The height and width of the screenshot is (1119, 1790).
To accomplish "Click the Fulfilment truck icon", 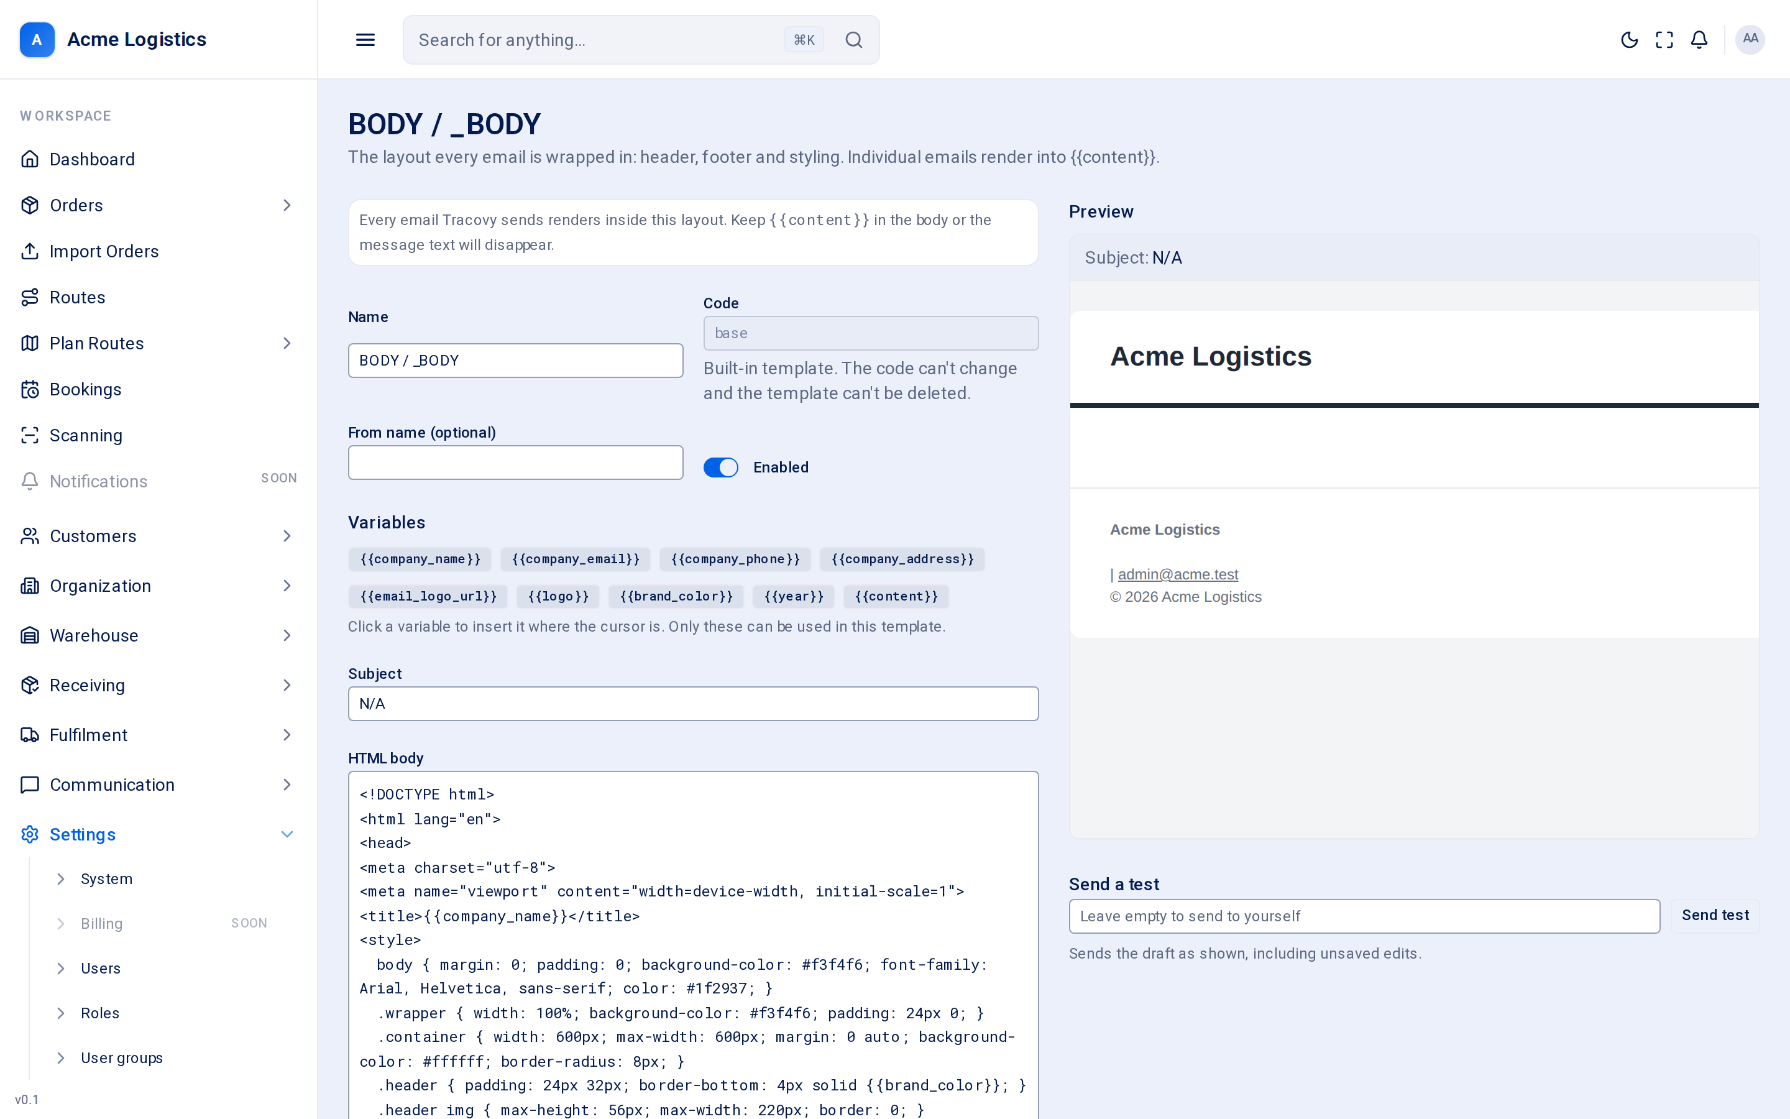I will (30, 735).
